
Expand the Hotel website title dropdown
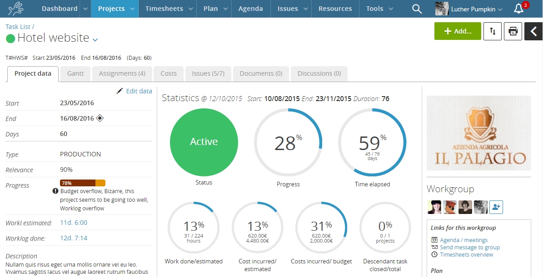tap(95, 40)
